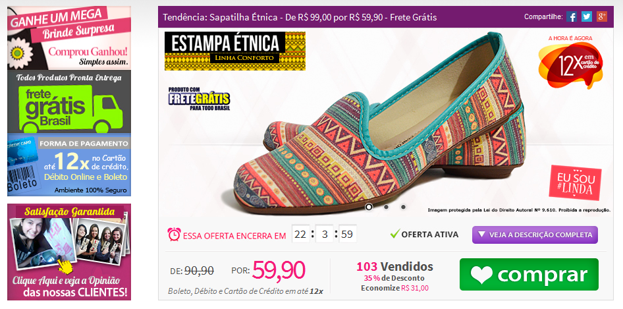
Task: Click the Produto com Frete Grátis badge
Action: (199, 98)
